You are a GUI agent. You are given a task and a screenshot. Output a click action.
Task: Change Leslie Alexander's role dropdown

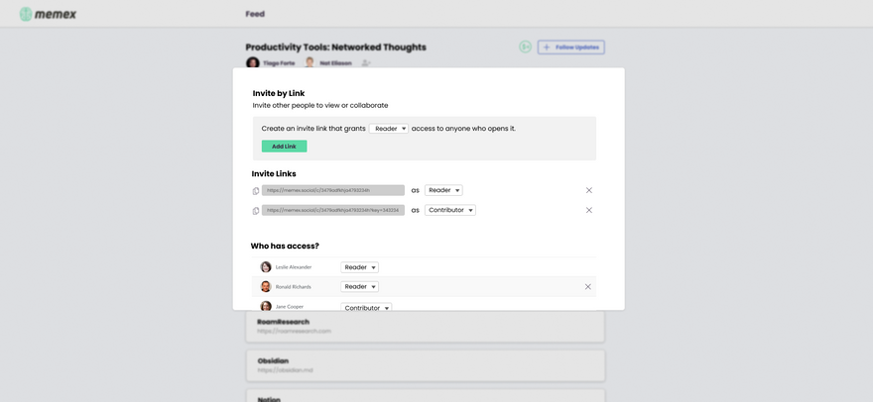coord(359,267)
